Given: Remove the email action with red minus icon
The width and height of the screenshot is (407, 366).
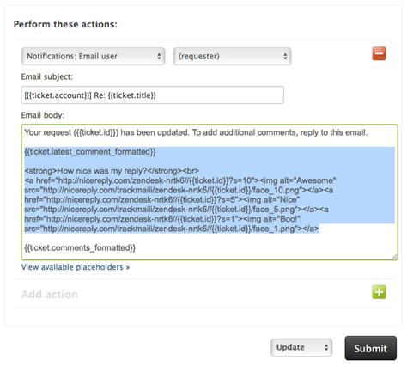Looking at the screenshot, I should [379, 53].
